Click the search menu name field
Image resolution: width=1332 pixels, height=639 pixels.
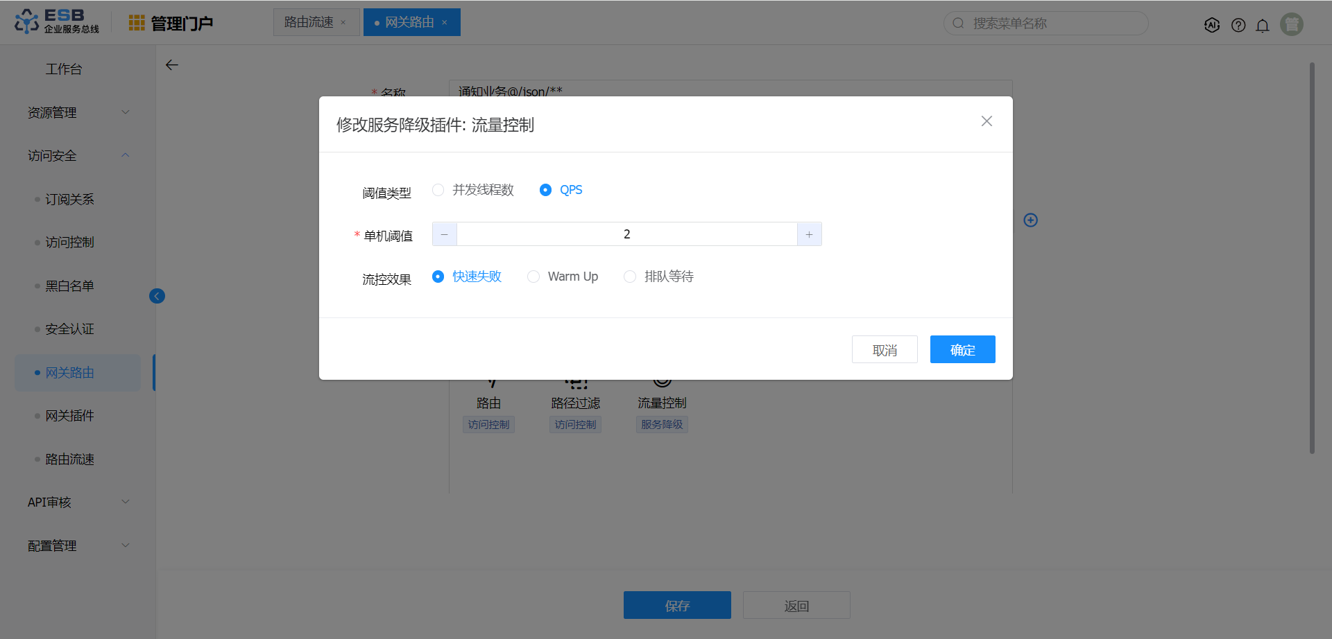(1048, 24)
